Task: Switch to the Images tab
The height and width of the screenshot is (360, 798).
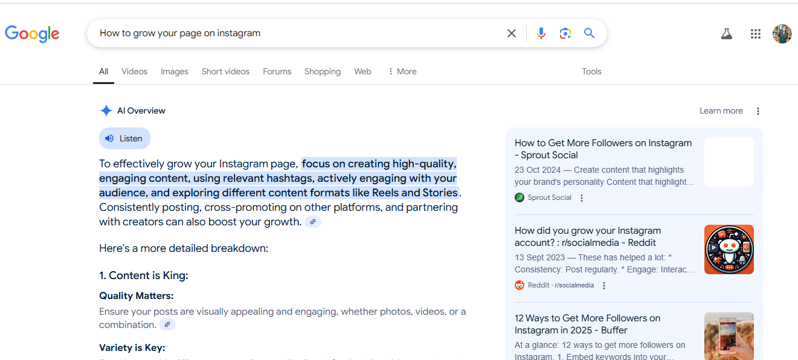Action: click(175, 71)
